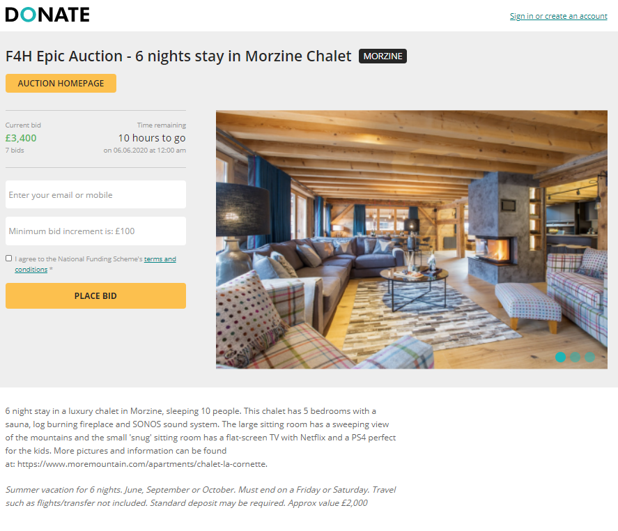Image resolution: width=618 pixels, height=531 pixels.
Task: Open the terms and conditions link
Action: 95,264
